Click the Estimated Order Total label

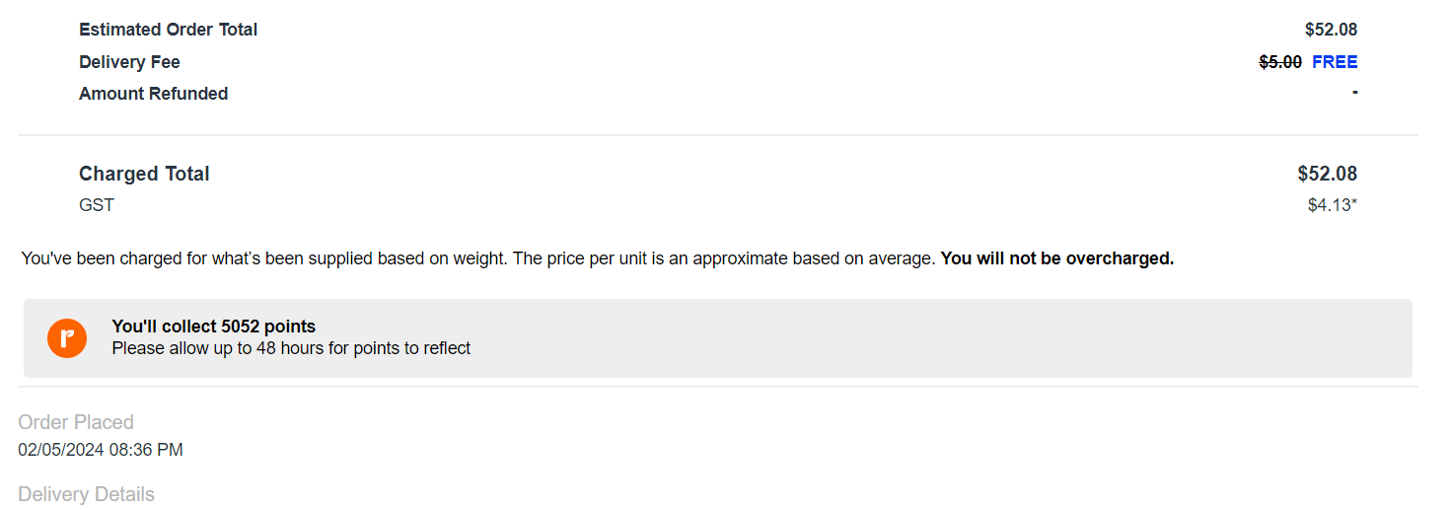click(x=168, y=30)
